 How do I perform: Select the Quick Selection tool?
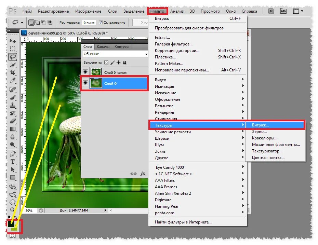point(13,65)
